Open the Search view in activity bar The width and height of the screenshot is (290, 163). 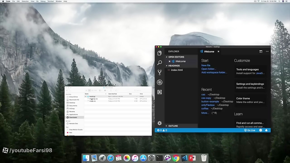(159, 63)
